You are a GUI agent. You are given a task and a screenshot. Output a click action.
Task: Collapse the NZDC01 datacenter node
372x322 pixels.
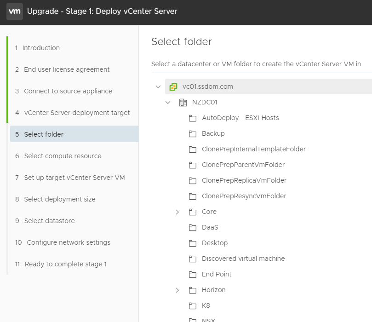pos(168,103)
